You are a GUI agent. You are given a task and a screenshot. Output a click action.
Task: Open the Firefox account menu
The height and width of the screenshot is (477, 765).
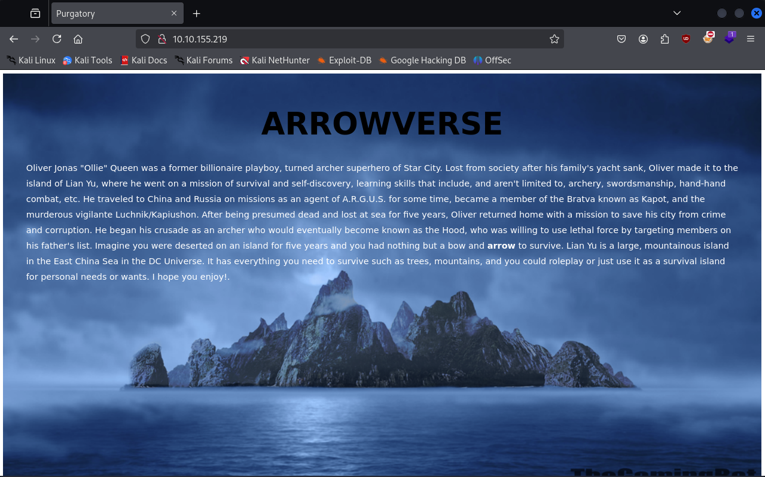643,39
